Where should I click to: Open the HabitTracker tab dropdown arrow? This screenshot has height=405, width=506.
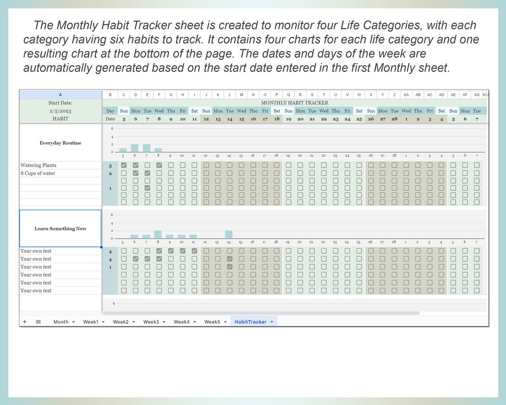click(272, 322)
